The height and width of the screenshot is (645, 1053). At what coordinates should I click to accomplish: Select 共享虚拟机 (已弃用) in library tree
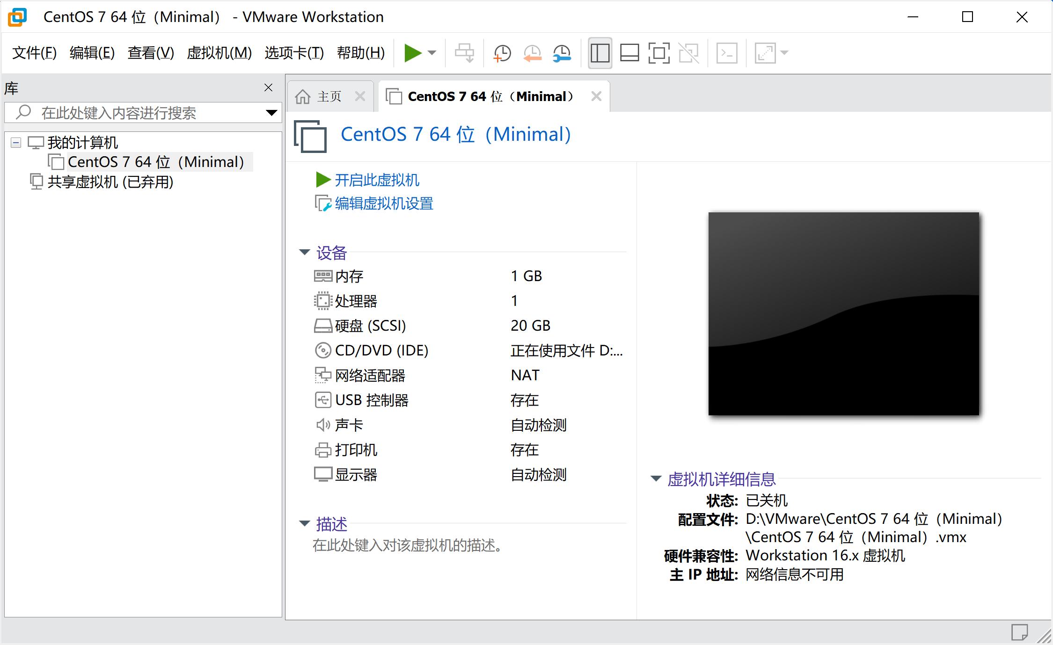[x=109, y=182]
